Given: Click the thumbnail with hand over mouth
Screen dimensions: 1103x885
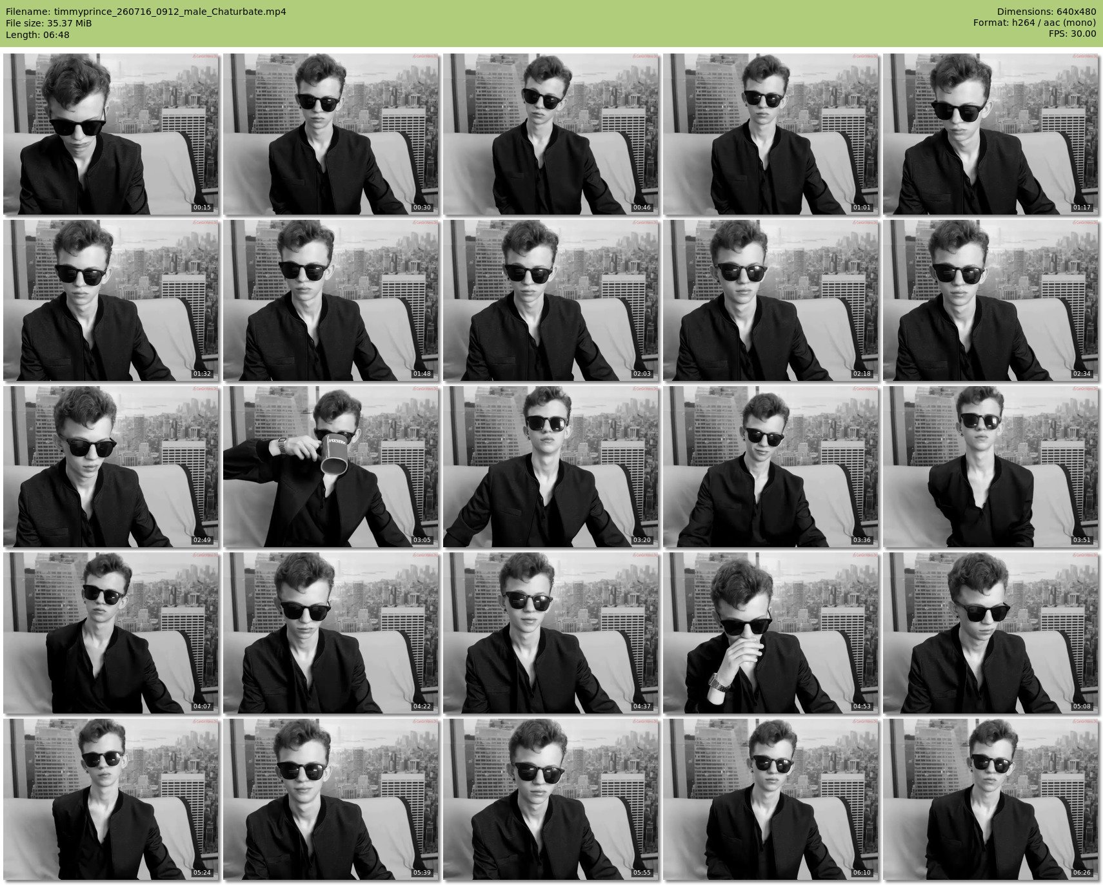Looking at the screenshot, I should coord(770,632).
